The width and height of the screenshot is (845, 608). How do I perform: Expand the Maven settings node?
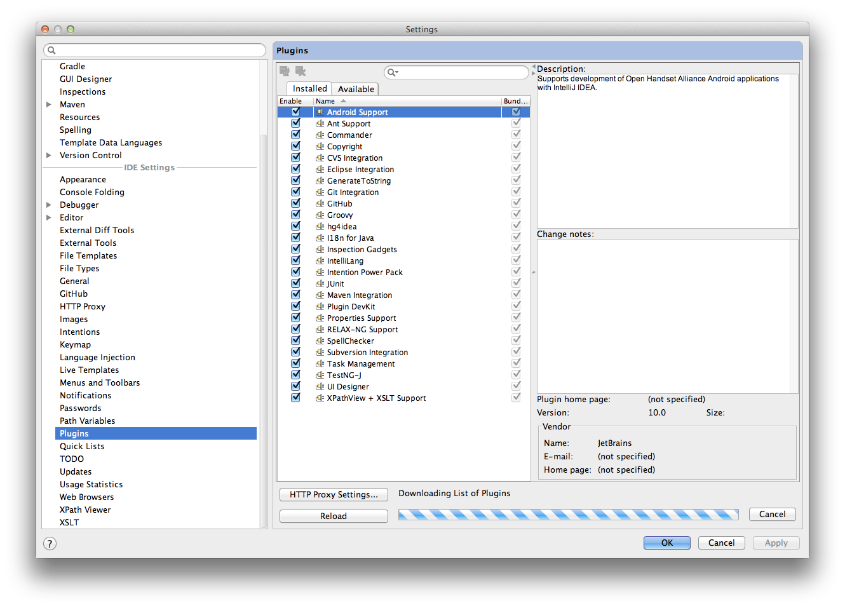tap(49, 104)
